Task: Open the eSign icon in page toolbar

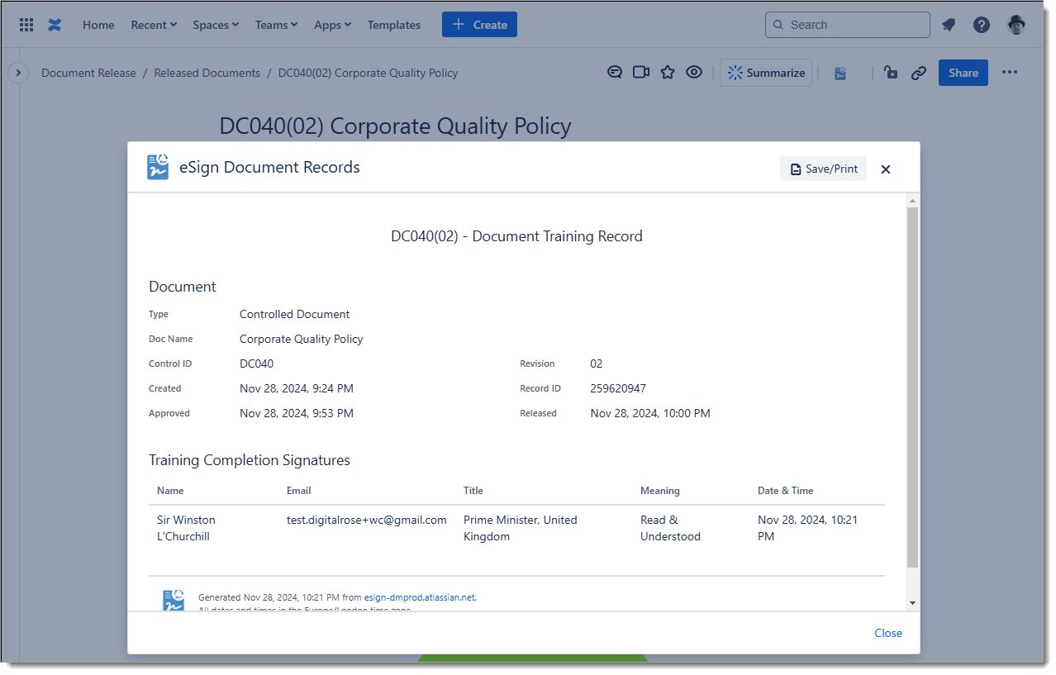Action: (840, 74)
